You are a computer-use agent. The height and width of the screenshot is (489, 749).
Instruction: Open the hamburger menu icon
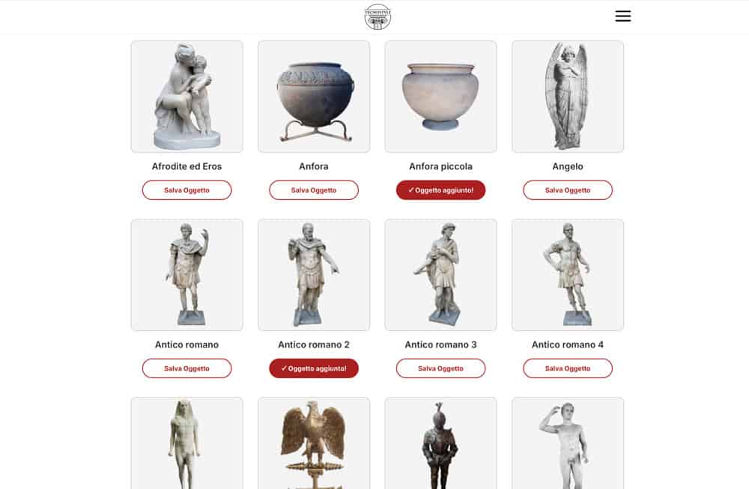[623, 16]
